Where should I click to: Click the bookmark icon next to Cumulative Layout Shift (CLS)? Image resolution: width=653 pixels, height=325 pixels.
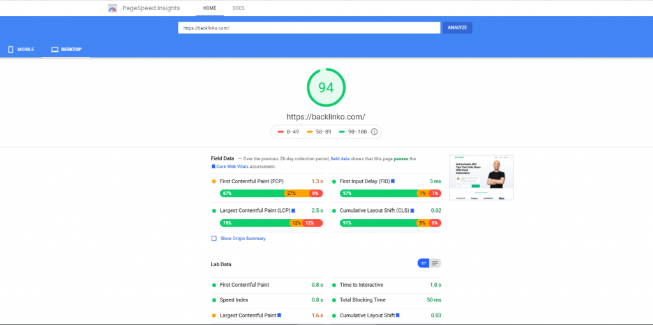tap(413, 211)
